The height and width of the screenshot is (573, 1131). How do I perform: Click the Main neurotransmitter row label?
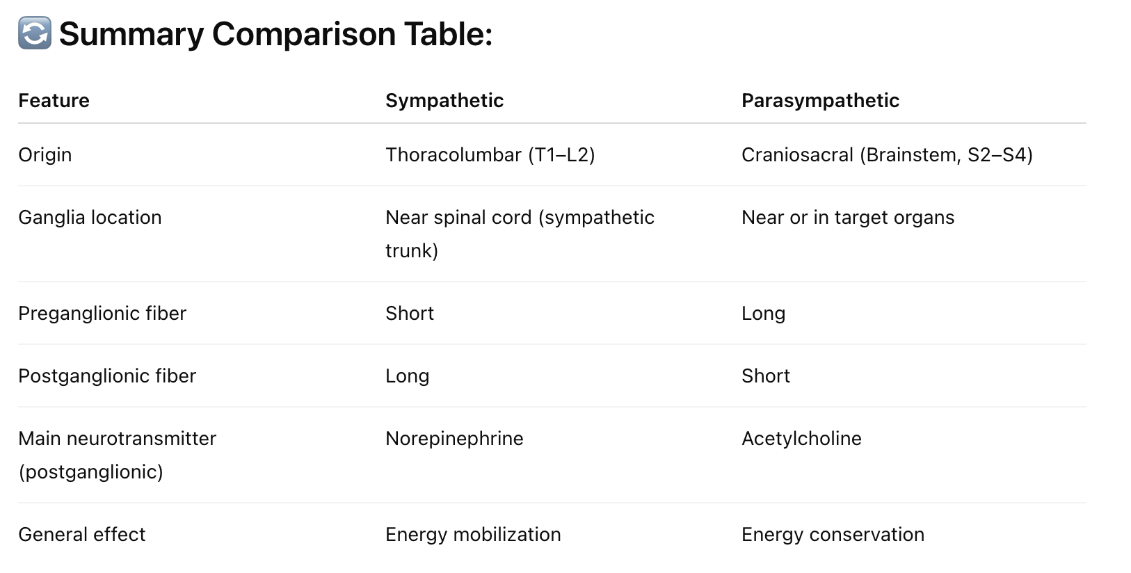click(118, 455)
